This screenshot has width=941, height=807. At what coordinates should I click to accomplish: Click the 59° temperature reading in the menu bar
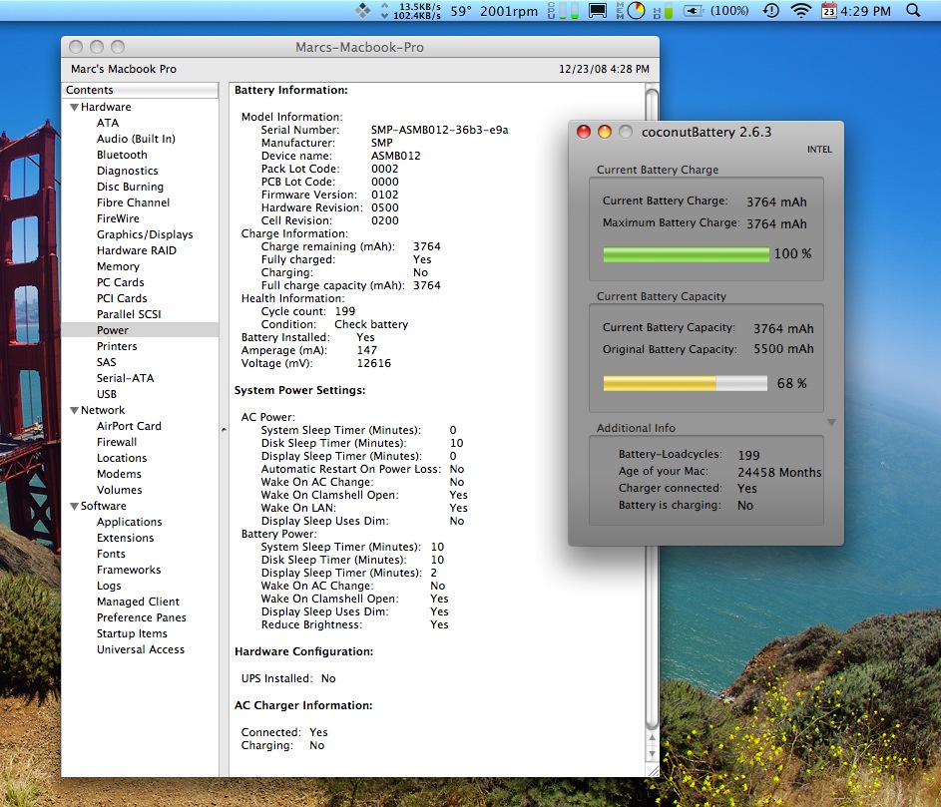[x=461, y=11]
